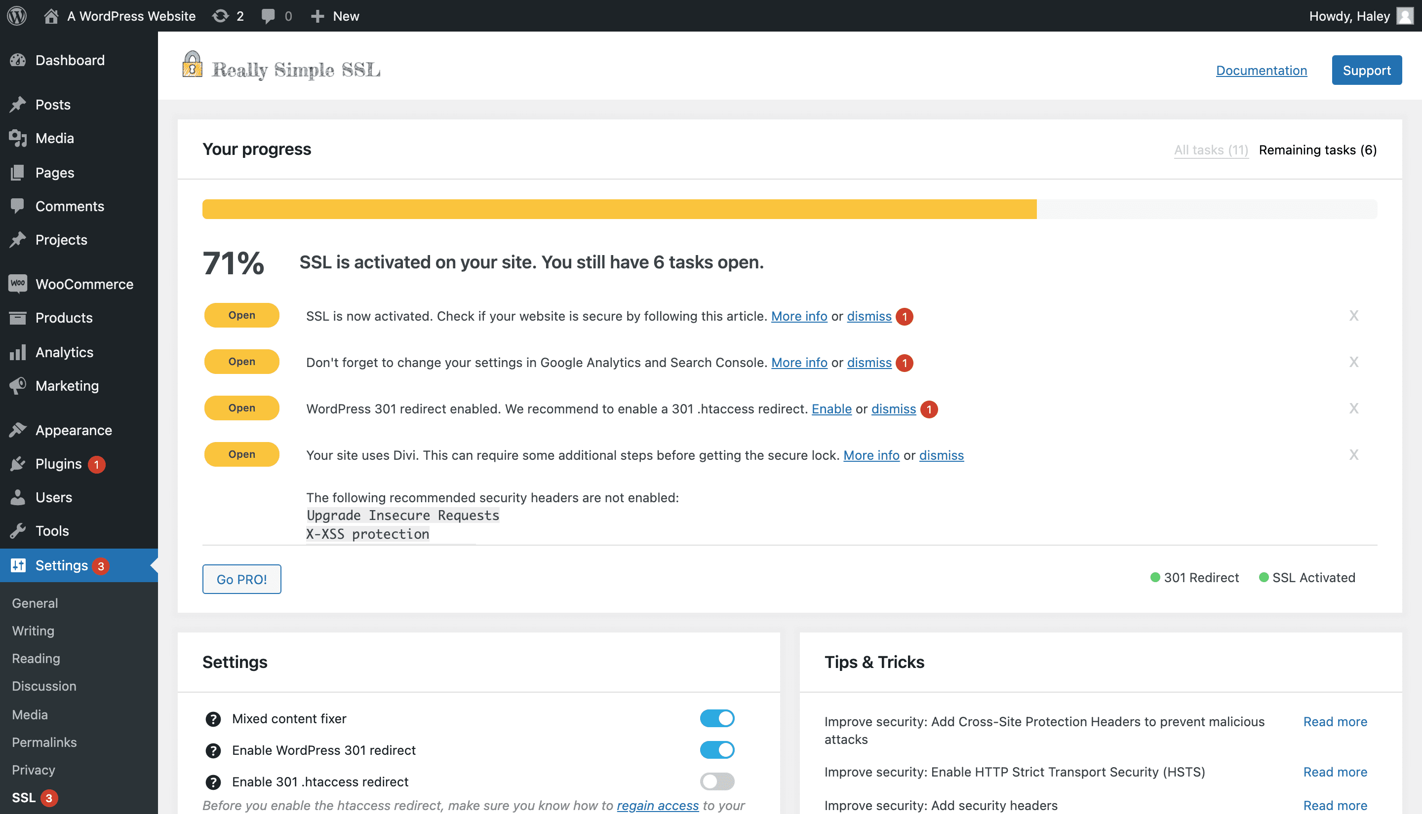Open the Documentation link
The height and width of the screenshot is (814, 1422).
tap(1261, 71)
